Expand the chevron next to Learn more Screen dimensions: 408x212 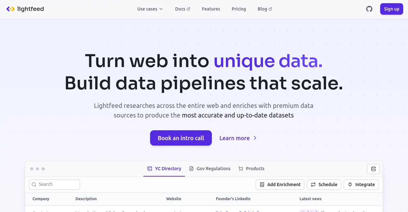click(255, 138)
